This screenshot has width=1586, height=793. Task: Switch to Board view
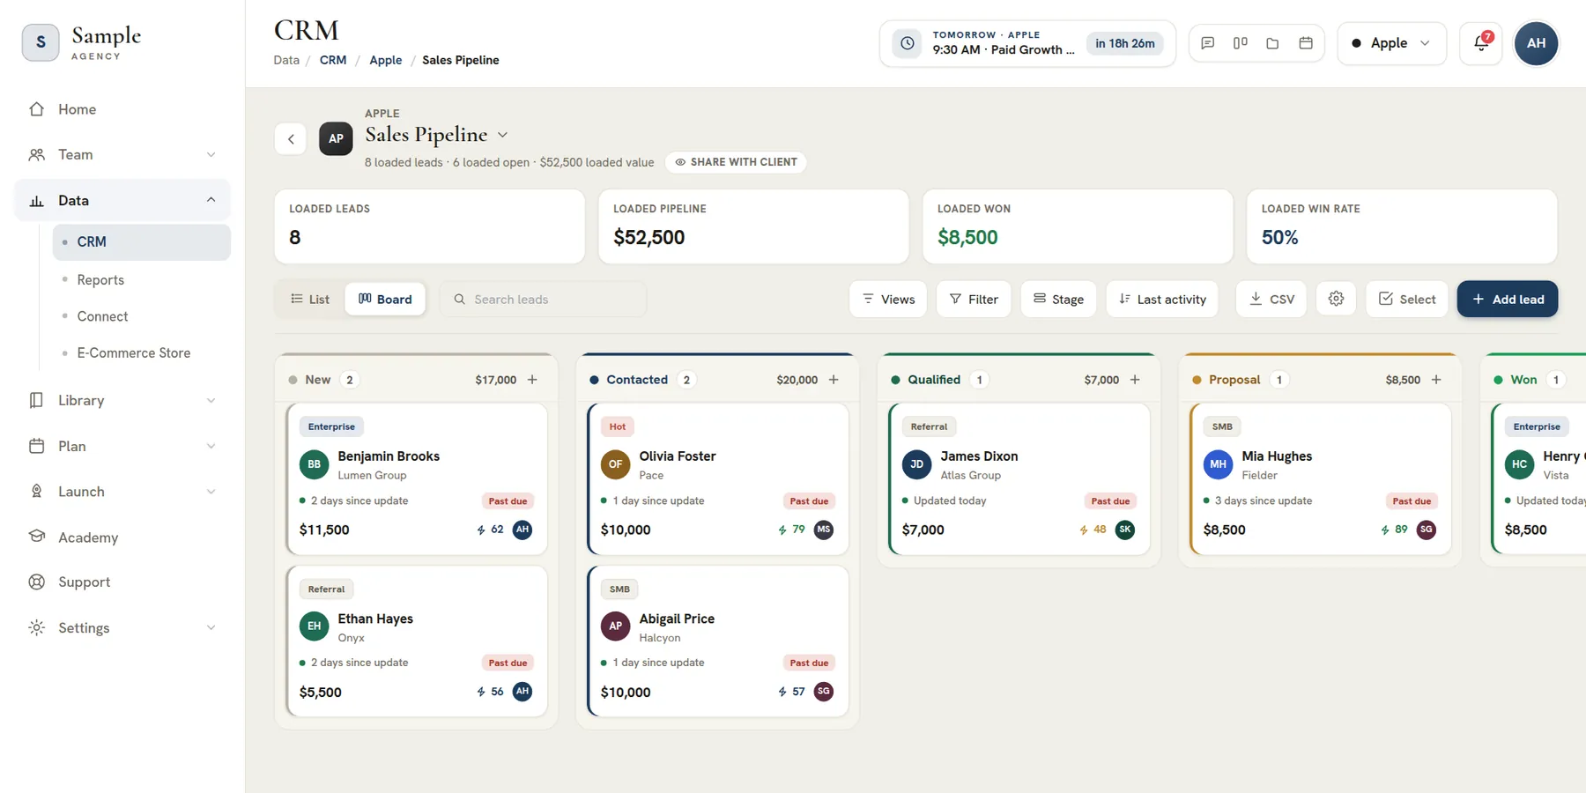[385, 300]
